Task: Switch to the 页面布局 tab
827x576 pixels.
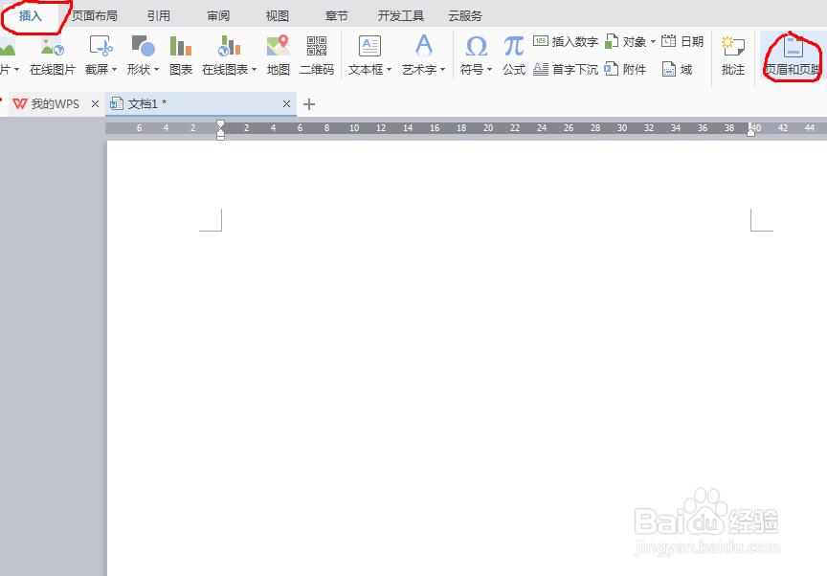Action: point(95,16)
